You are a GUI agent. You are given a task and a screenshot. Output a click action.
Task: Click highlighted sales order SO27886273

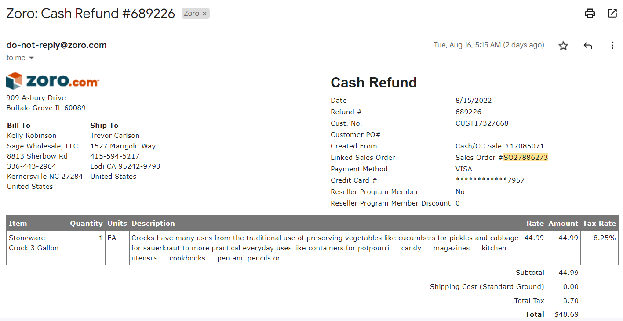pyautogui.click(x=526, y=158)
